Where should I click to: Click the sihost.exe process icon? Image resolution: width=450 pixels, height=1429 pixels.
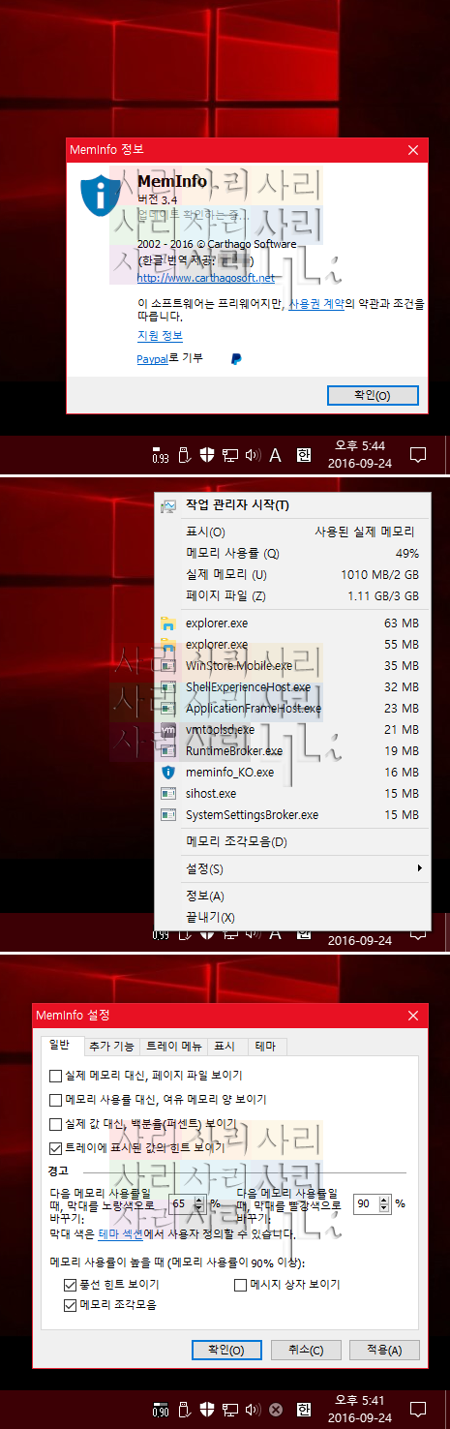click(168, 794)
